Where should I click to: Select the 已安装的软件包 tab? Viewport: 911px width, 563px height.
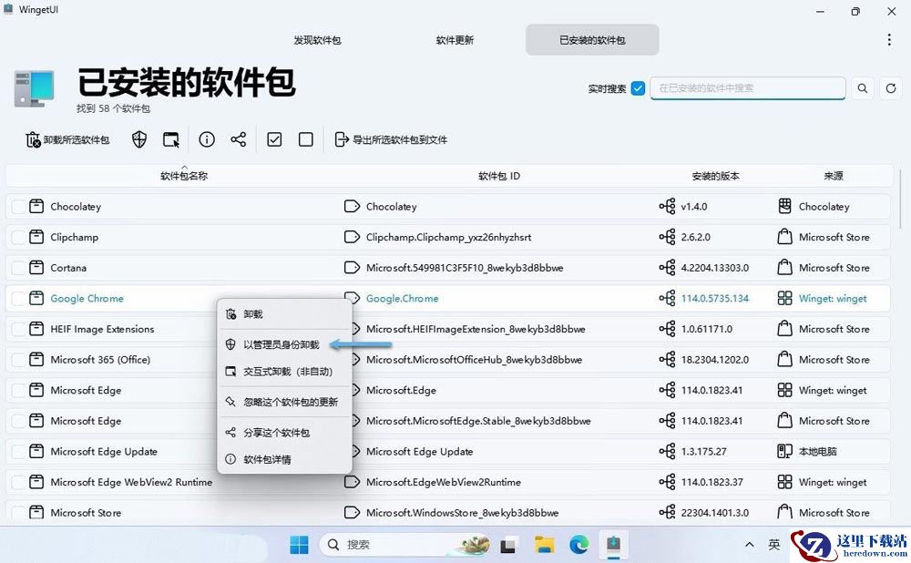point(592,40)
